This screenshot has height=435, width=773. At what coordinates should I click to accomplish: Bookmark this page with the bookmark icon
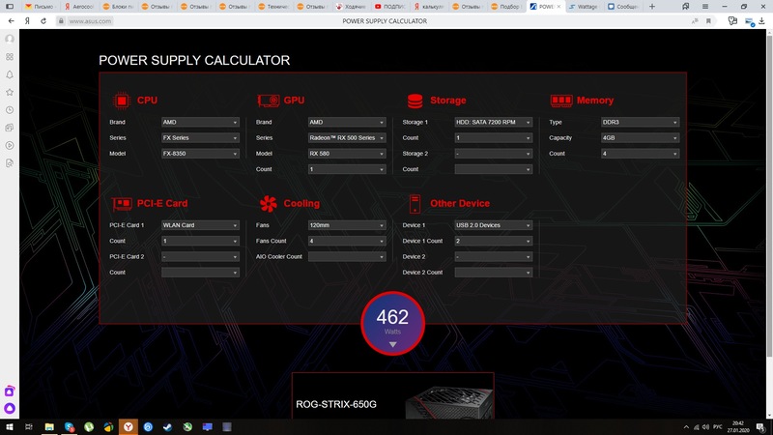point(708,21)
